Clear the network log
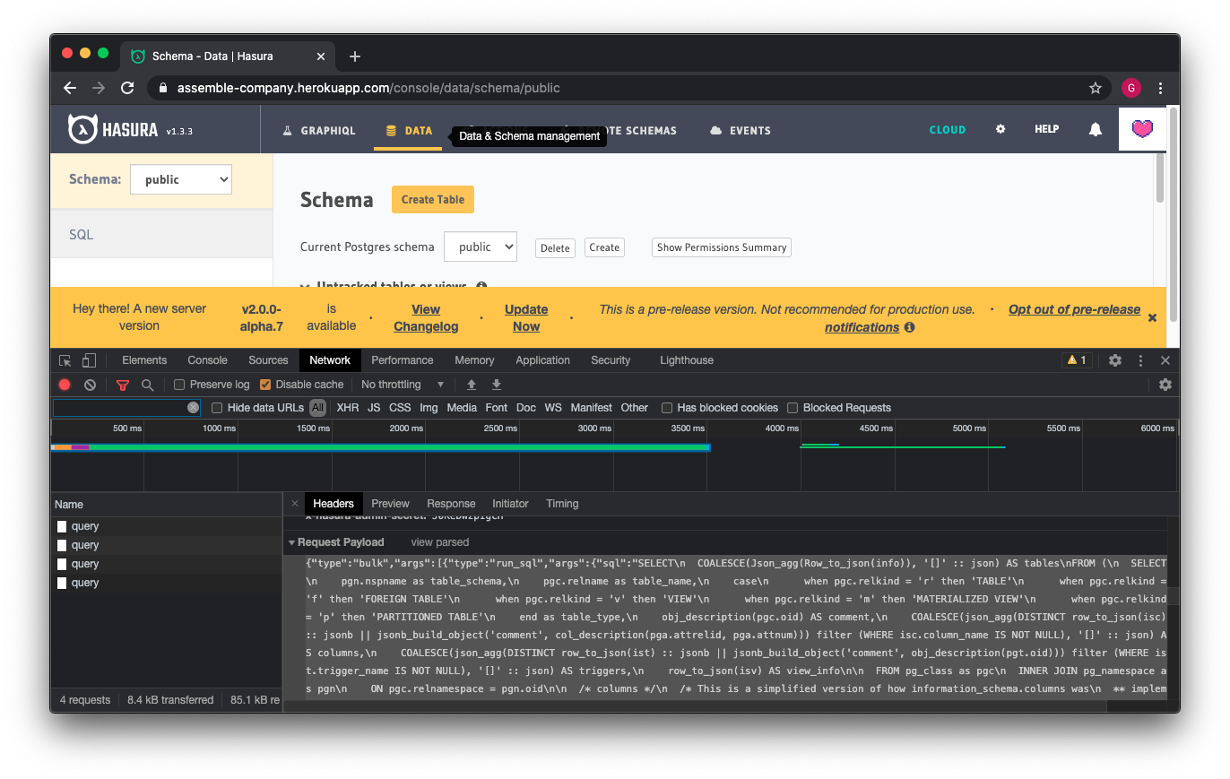1230x779 pixels. point(90,385)
